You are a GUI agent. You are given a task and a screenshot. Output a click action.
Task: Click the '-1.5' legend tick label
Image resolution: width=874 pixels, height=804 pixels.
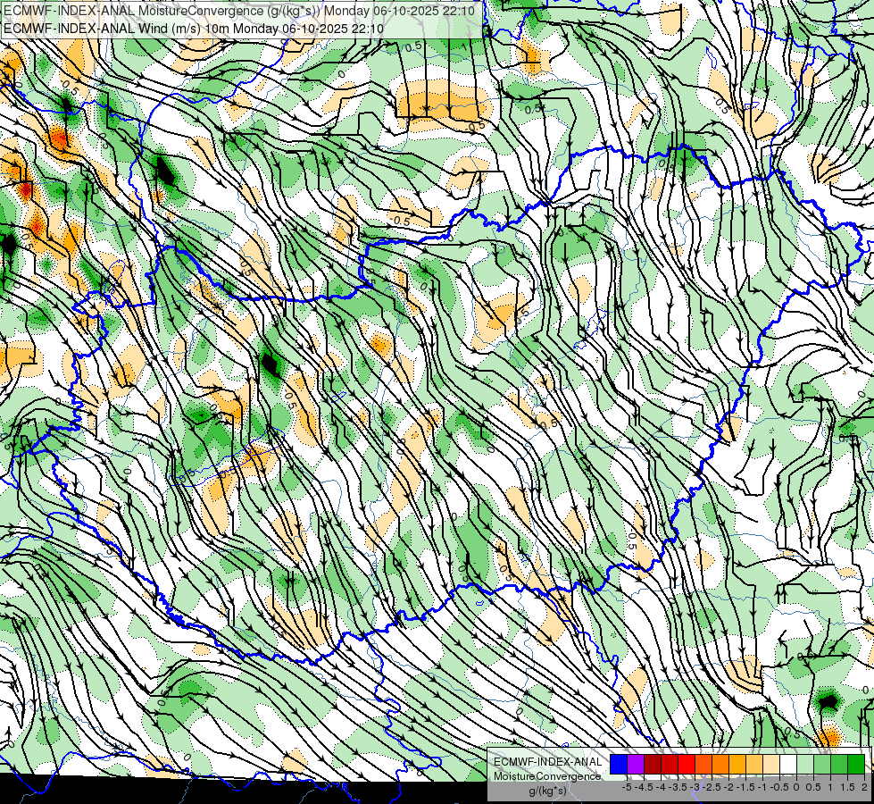[747, 787]
